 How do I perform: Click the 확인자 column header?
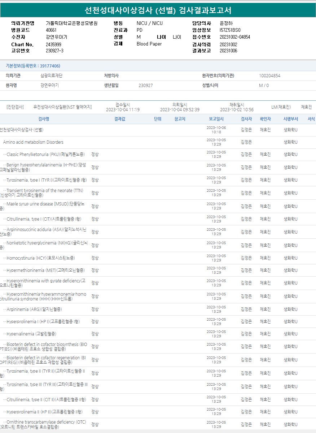tap(265, 119)
